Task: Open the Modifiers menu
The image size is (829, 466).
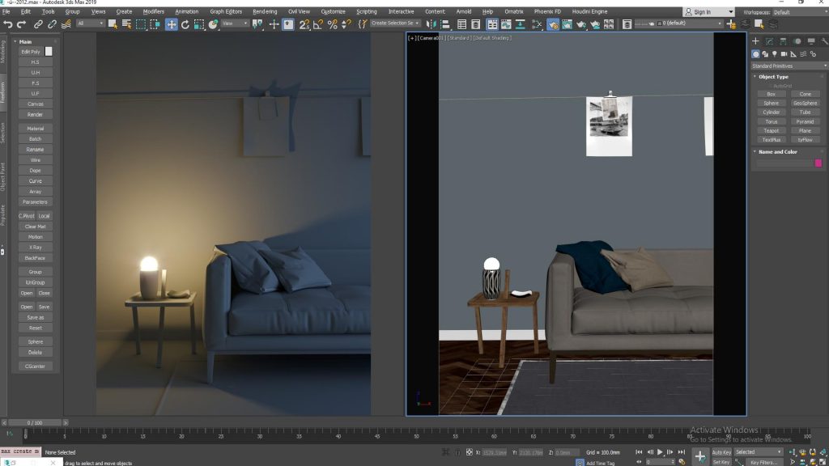Action: 153,12
